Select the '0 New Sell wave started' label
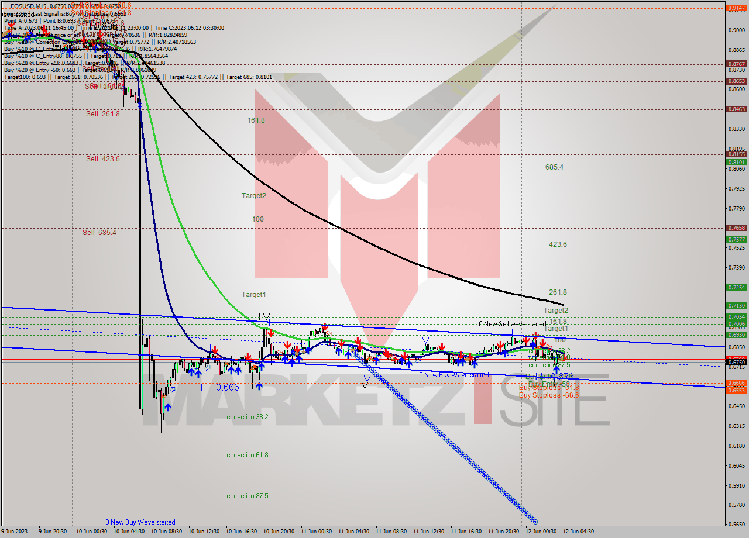 (513, 324)
